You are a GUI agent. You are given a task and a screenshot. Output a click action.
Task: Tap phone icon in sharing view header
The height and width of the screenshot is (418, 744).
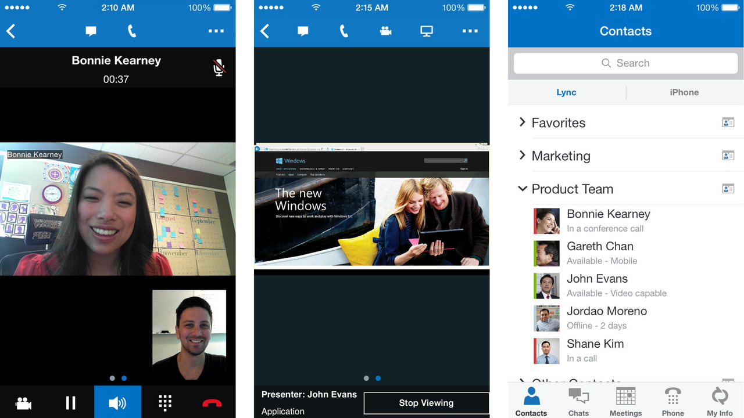(344, 31)
